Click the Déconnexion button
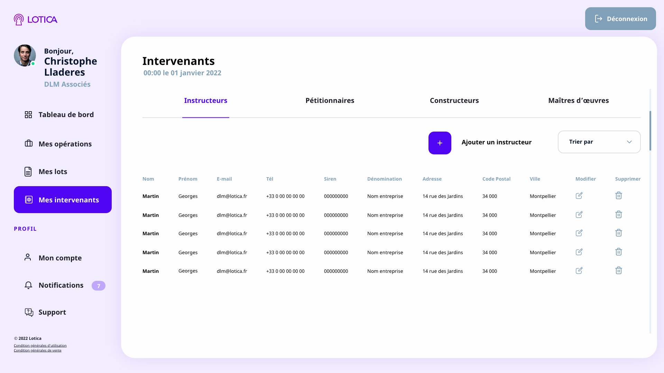This screenshot has height=373, width=664. click(x=620, y=19)
